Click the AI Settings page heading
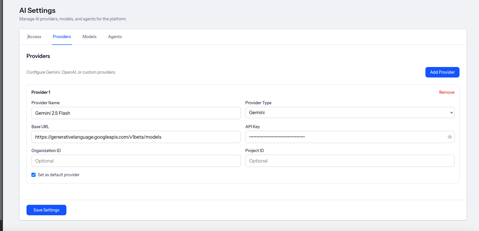The image size is (479, 231). tap(37, 10)
